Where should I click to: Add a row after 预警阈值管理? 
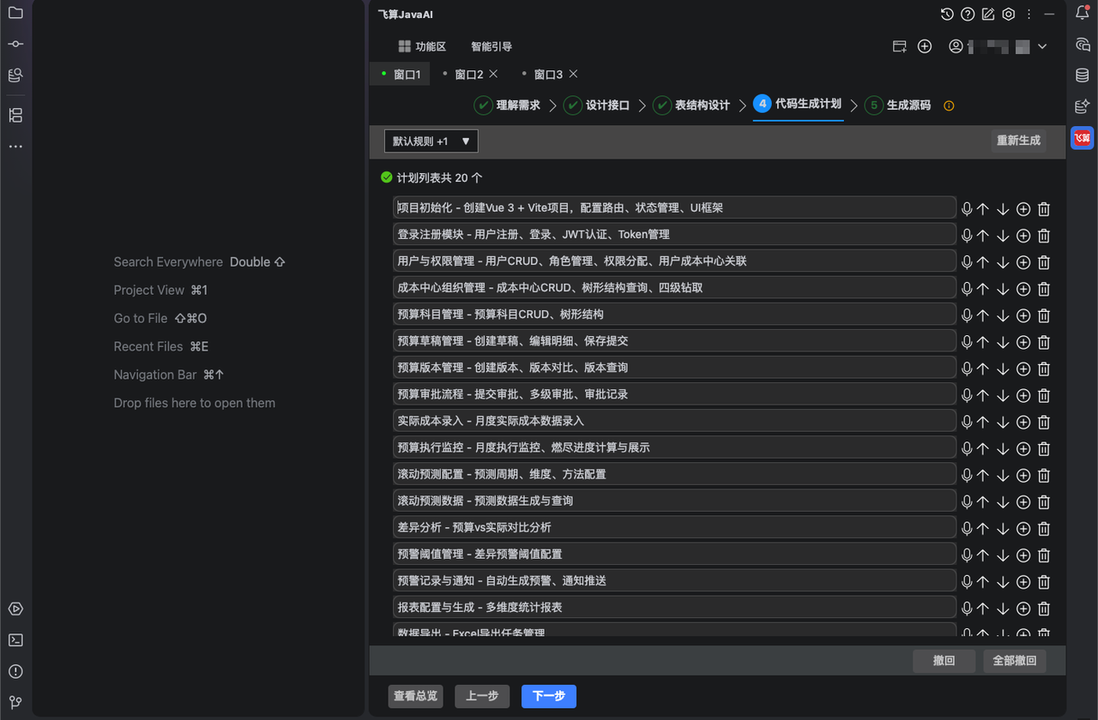coord(1023,554)
